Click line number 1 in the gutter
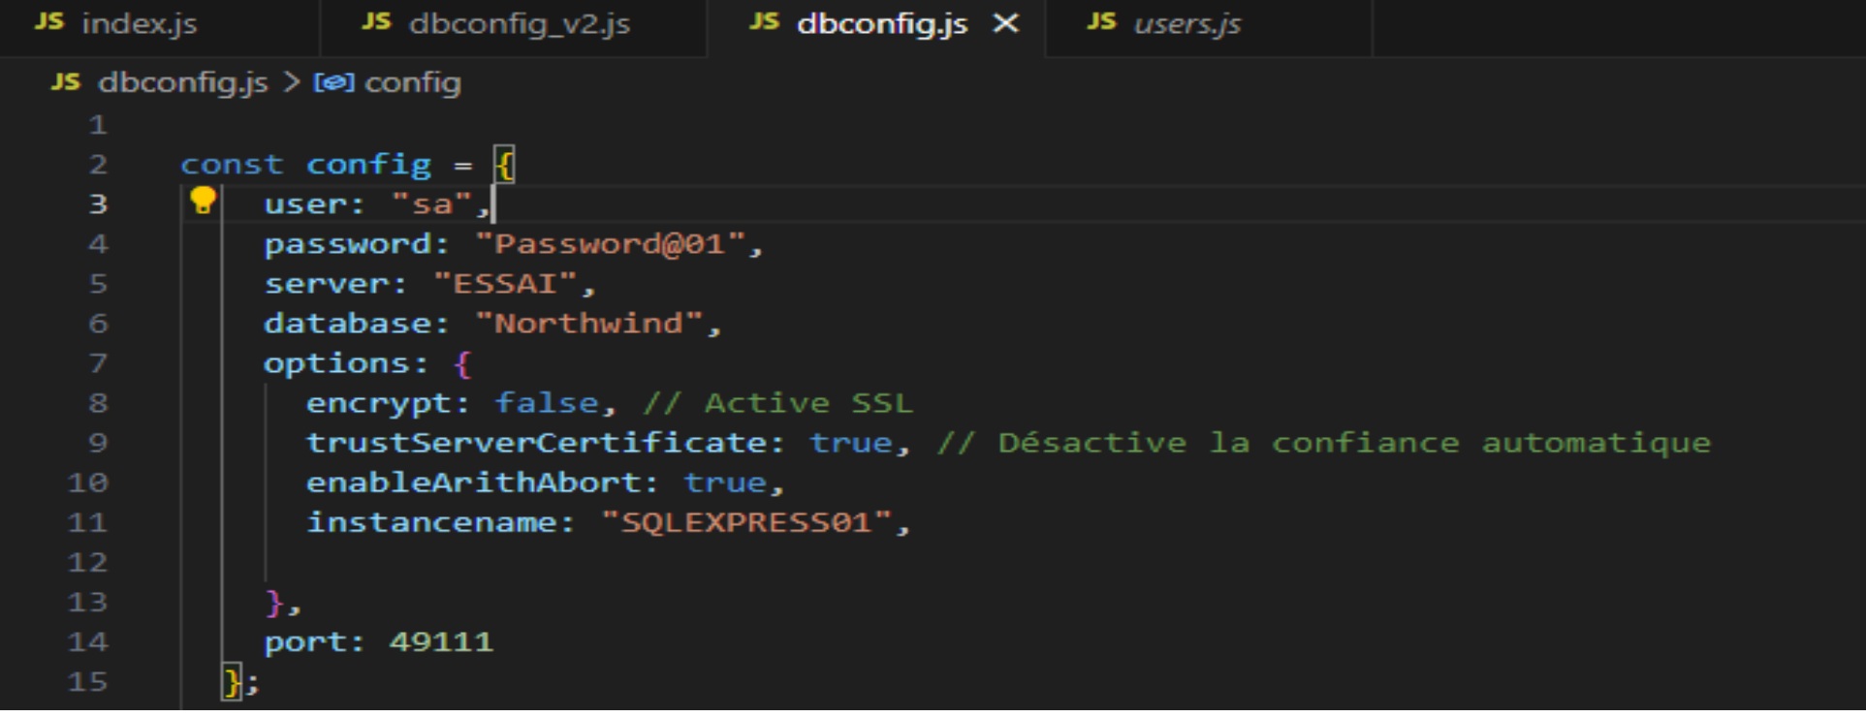The height and width of the screenshot is (717, 1866). 98,125
